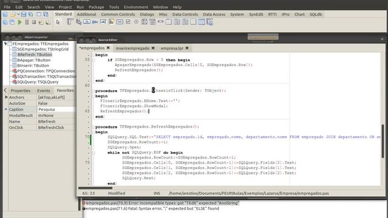Click the Save All toolbar icon
The image size is (388, 218).
[x=31, y=15]
